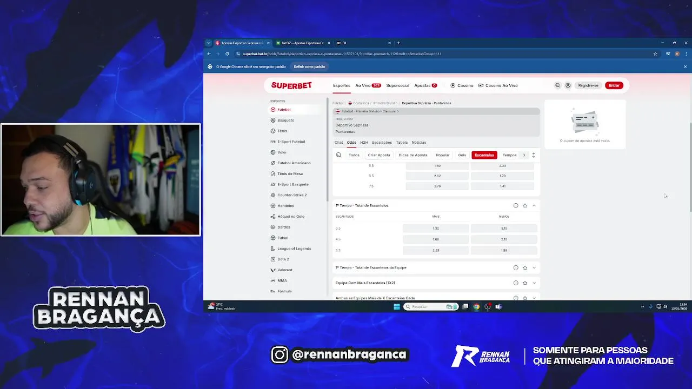This screenshot has width=692, height=389.
Task: Expand 1º Tempo - Total de Escanteios da Equipe
Action: coord(534,267)
